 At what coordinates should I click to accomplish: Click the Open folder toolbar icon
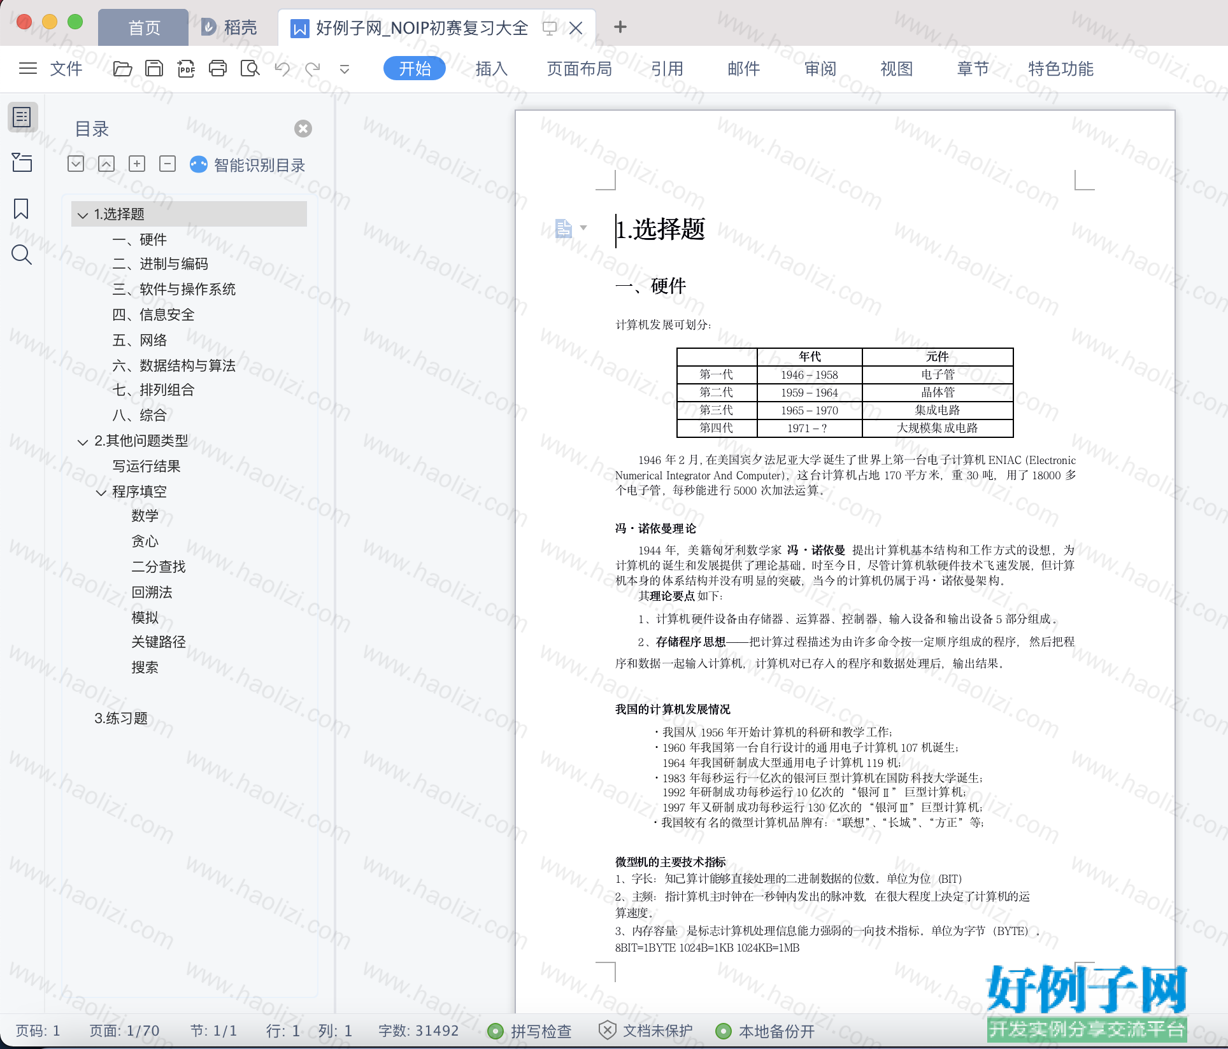click(x=122, y=68)
